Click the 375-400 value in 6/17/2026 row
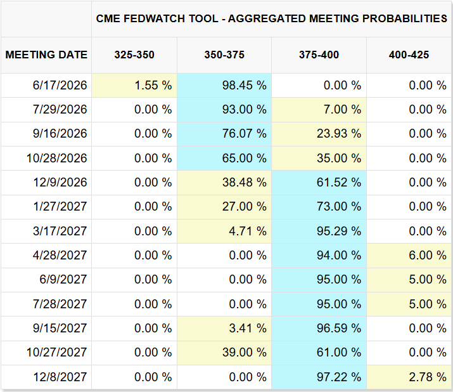This screenshot has width=453, height=392. coord(319,86)
